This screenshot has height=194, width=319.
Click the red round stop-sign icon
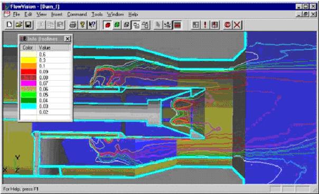[228, 25]
